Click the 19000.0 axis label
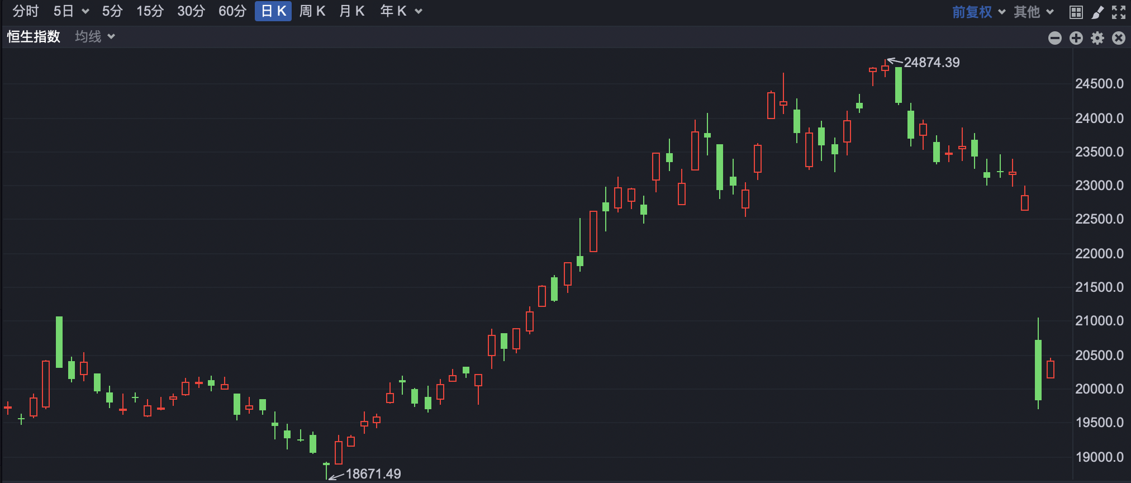The width and height of the screenshot is (1131, 483). [x=1099, y=457]
